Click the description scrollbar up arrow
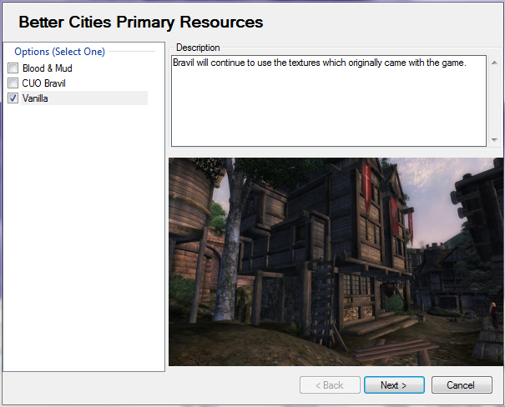This screenshot has height=407, width=505. [x=494, y=59]
